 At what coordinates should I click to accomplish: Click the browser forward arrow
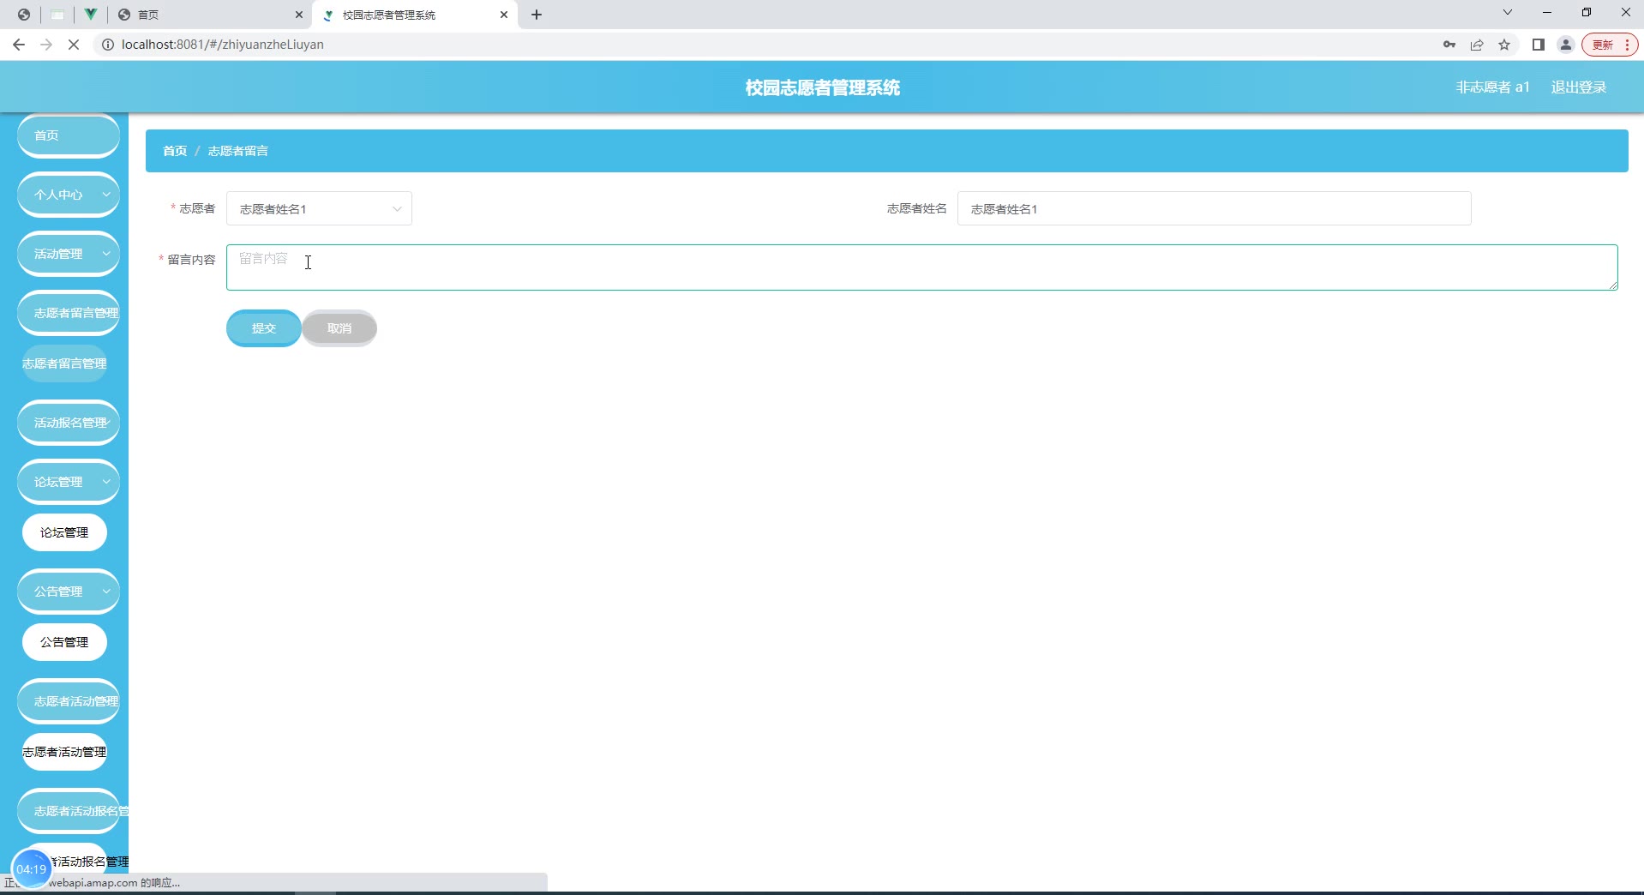coord(46,45)
